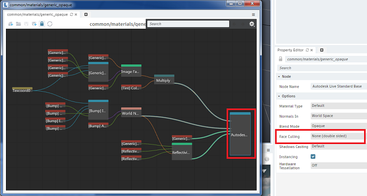Click the graph Search field
Screen dimensions: 367x196
click(188, 24)
